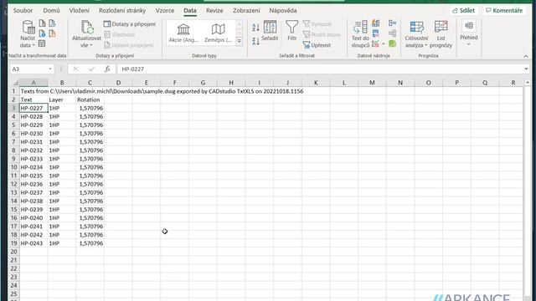
Task: Click the Name Box showing A3
Action: click(x=28, y=69)
